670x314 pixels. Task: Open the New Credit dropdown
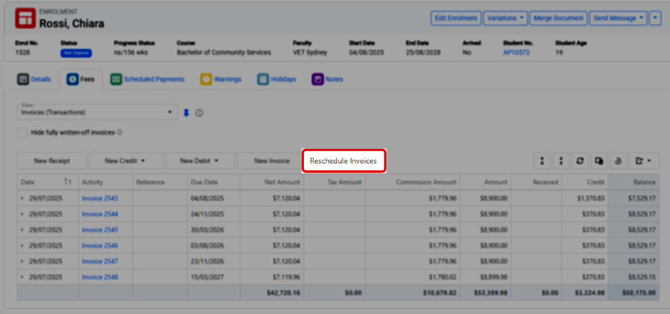point(125,161)
